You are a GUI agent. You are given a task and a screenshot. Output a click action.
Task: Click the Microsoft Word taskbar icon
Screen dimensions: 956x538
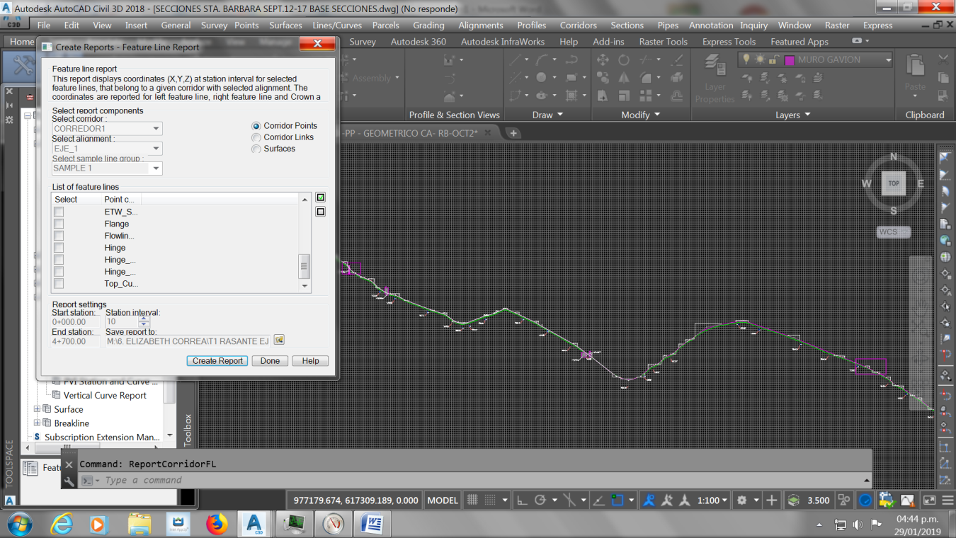tap(371, 525)
